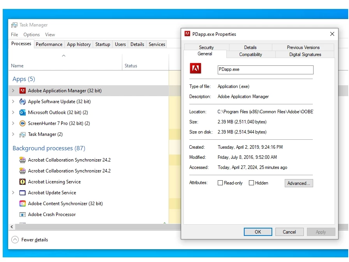Click the OK button
The image size is (349, 262).
[x=258, y=232]
